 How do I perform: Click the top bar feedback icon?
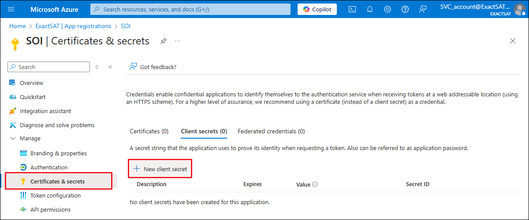423,9
